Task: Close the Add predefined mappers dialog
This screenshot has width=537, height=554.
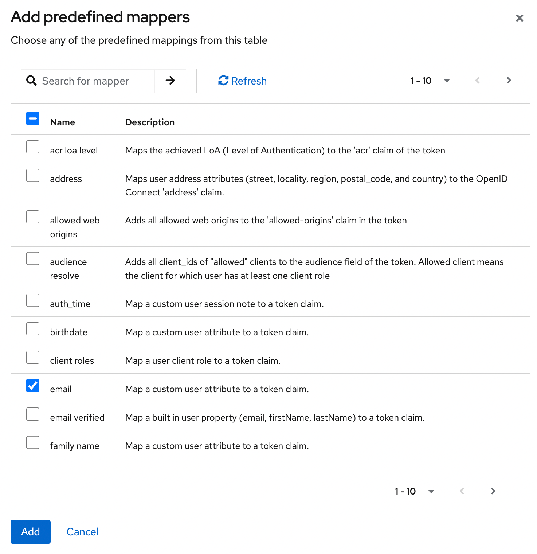Action: (x=520, y=18)
